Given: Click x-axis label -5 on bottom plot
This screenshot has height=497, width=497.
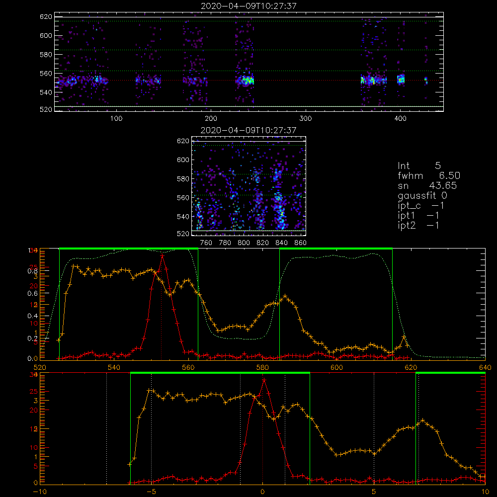Looking at the screenshot, I should tap(151, 492).
